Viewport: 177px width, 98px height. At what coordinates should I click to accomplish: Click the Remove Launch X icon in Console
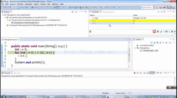138,73
